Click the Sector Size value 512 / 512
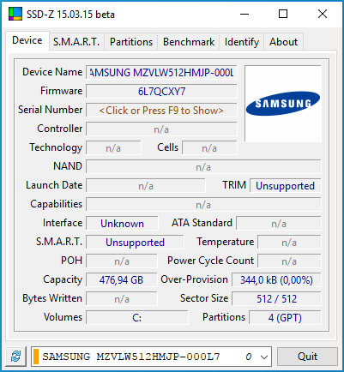 tap(276, 299)
